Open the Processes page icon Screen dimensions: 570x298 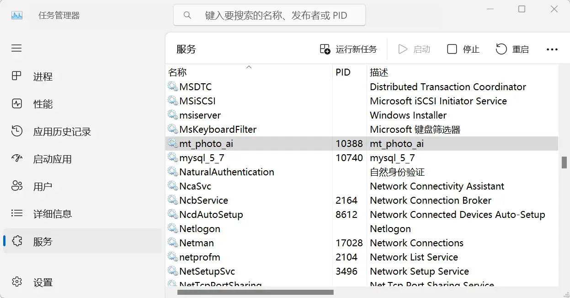pos(17,76)
